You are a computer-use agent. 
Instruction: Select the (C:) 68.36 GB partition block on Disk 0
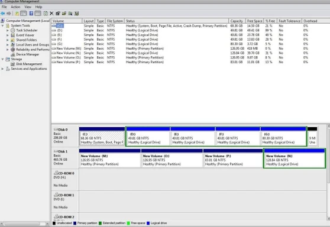coord(102,136)
